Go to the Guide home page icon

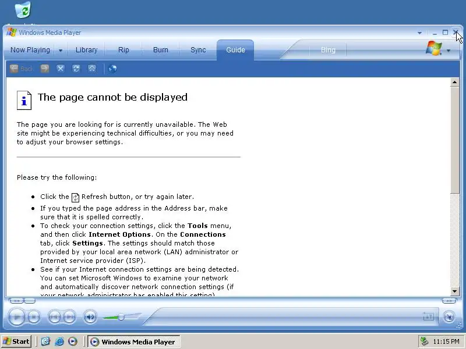click(92, 69)
